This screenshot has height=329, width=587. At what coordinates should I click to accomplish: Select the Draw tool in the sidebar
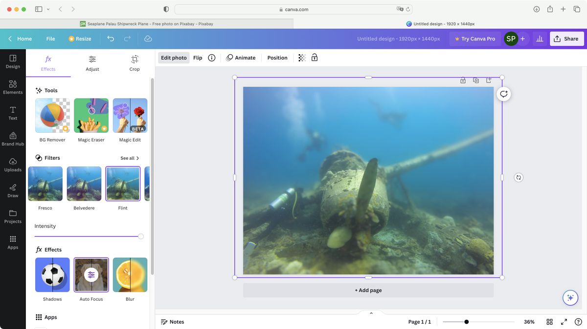(13, 191)
